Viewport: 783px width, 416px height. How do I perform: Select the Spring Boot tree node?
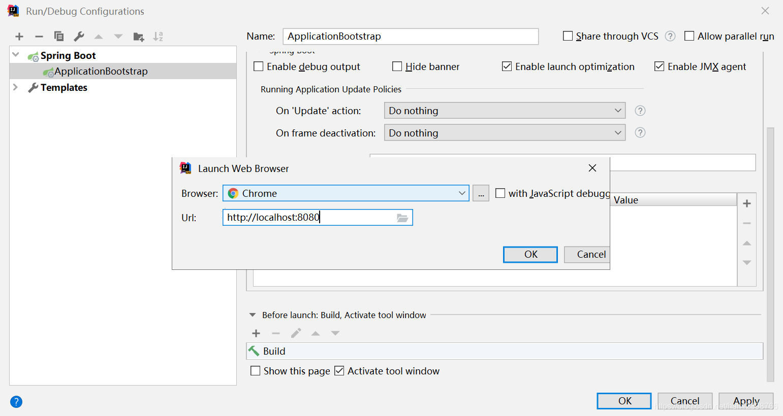pyautogui.click(x=68, y=55)
